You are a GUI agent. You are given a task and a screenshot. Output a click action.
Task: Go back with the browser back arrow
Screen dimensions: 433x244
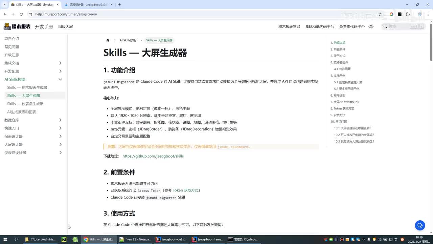pyautogui.click(x=5, y=14)
